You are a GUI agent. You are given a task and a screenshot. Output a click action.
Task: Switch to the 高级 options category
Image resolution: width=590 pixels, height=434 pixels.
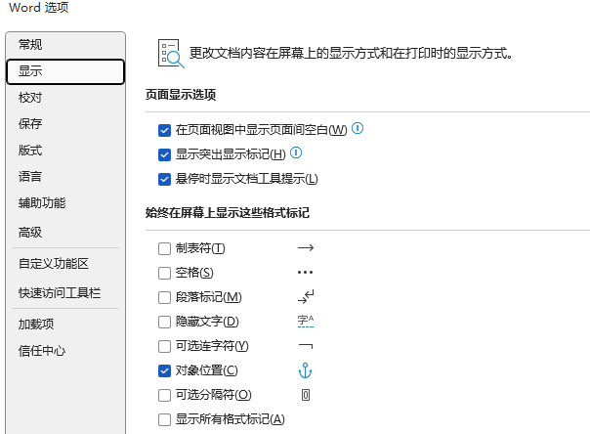point(30,233)
